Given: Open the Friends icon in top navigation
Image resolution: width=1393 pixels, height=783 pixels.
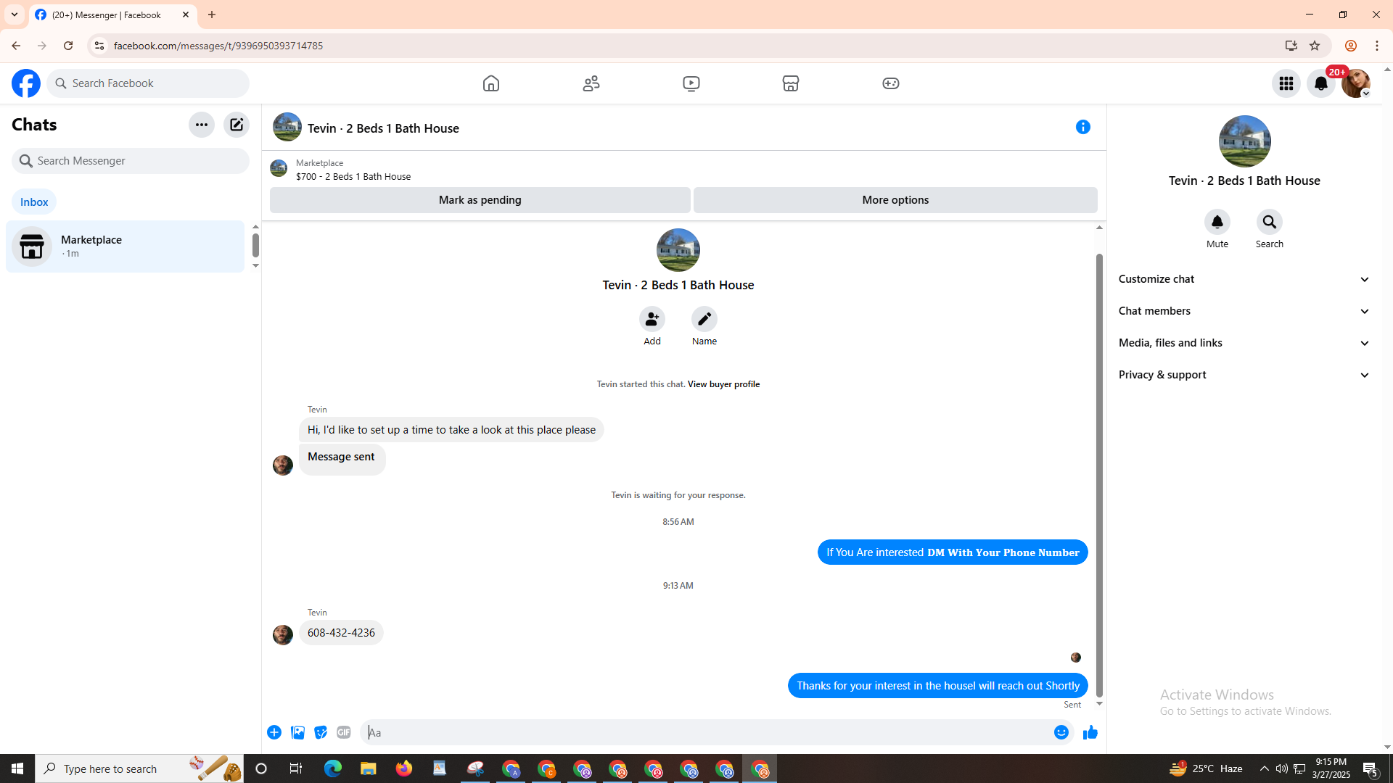Looking at the screenshot, I should click(x=591, y=83).
